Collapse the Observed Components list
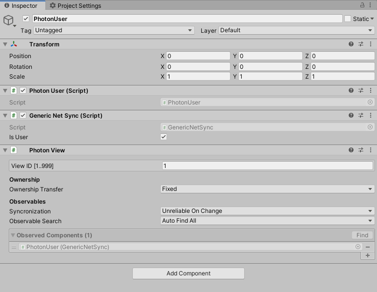 (x=13, y=235)
